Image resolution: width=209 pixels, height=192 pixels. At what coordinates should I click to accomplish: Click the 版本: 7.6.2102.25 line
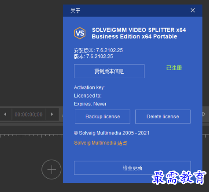coord(93,57)
